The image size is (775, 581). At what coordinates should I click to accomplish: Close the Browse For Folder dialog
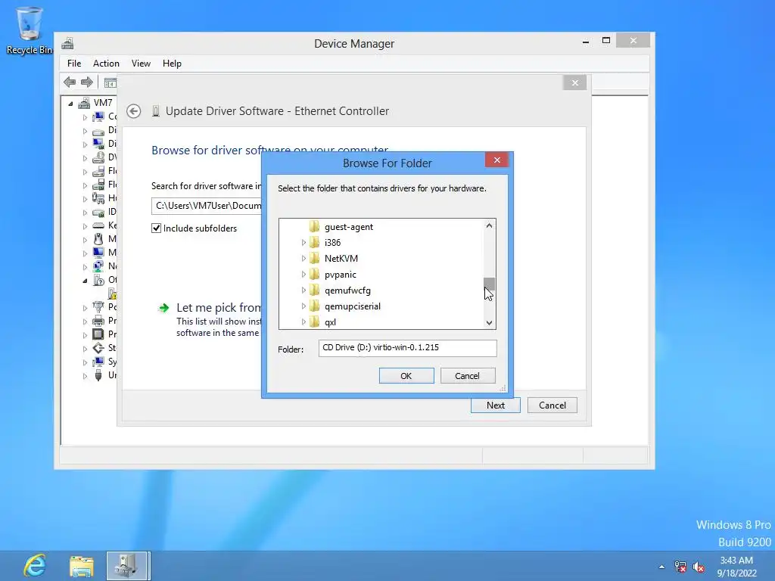pyautogui.click(x=496, y=160)
